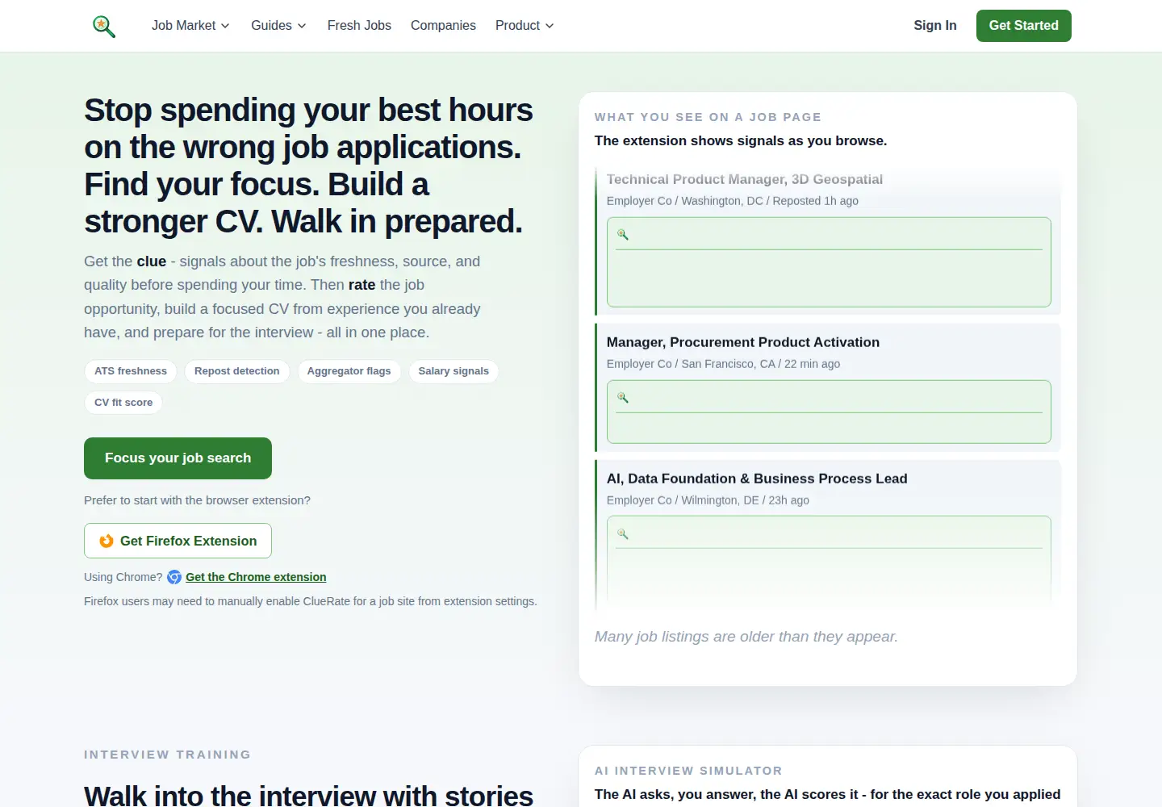The width and height of the screenshot is (1162, 807).
Task: Click magnifier icon under Technical Product Manager listing
Action: [x=623, y=234]
